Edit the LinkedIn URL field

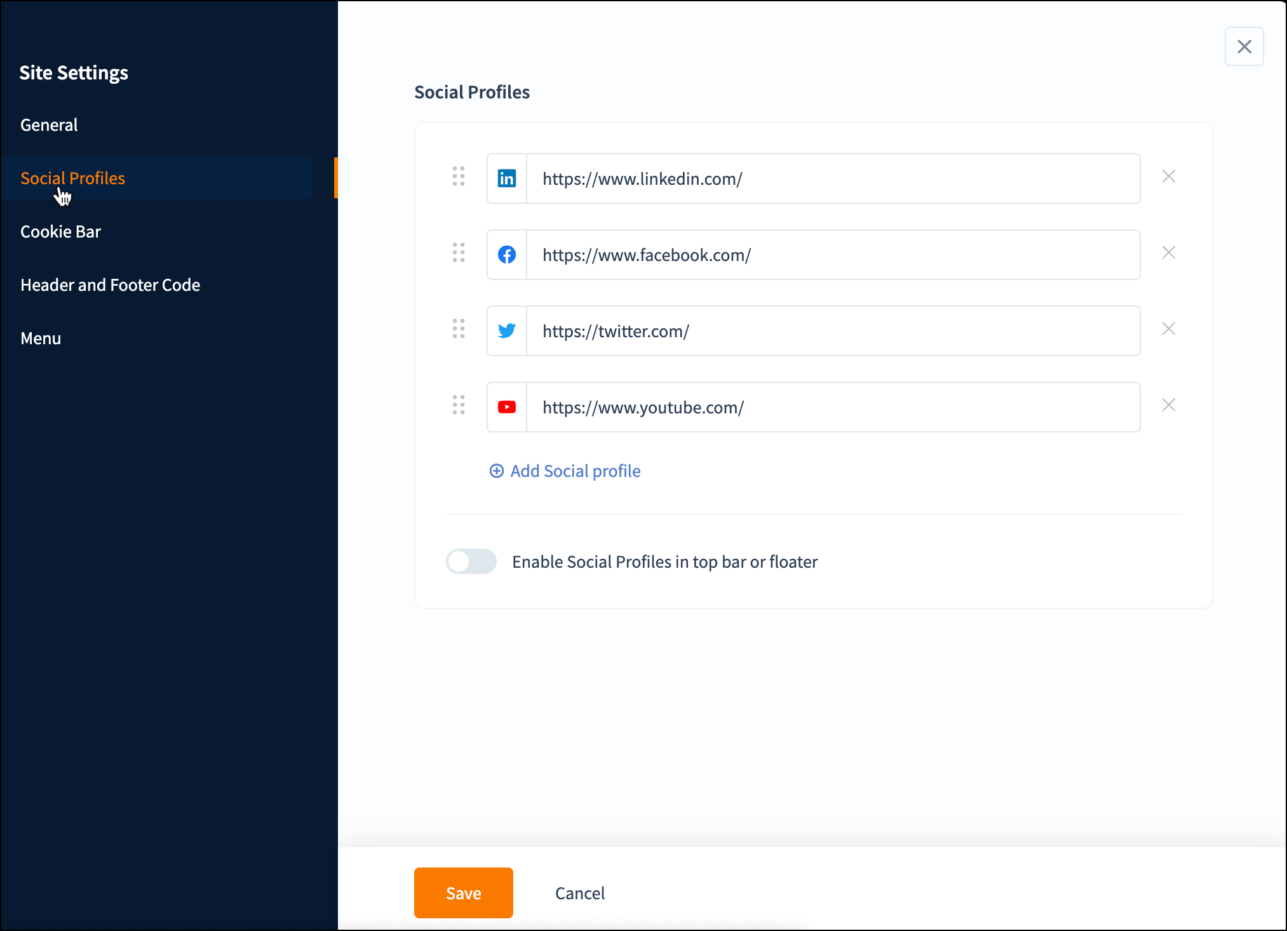[x=833, y=178]
